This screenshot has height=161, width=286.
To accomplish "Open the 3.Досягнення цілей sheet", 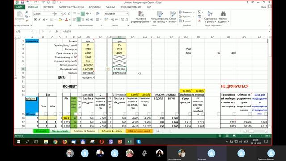I will click(139, 131).
